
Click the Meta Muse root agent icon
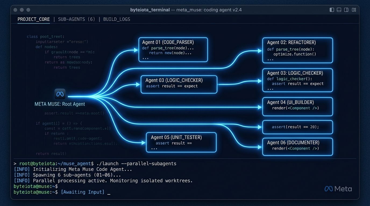click(x=60, y=94)
